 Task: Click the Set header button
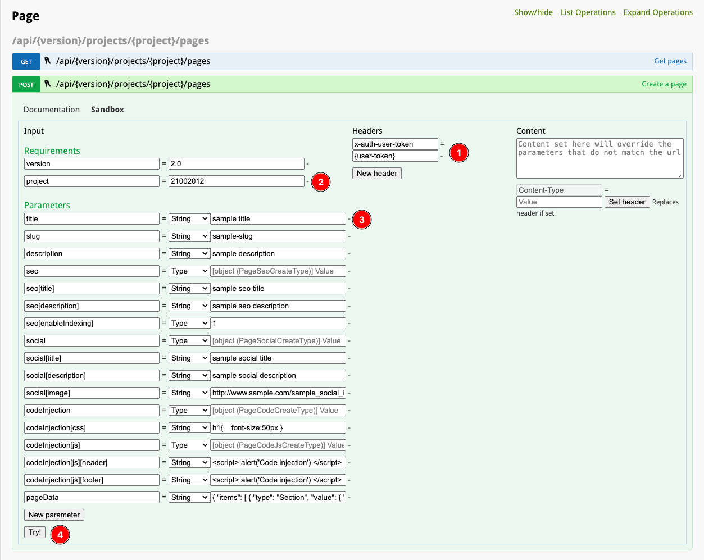point(626,202)
